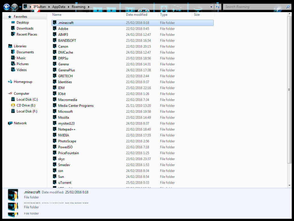
Task: Open Local Disk (F:) drive
Action: (x=27, y=111)
